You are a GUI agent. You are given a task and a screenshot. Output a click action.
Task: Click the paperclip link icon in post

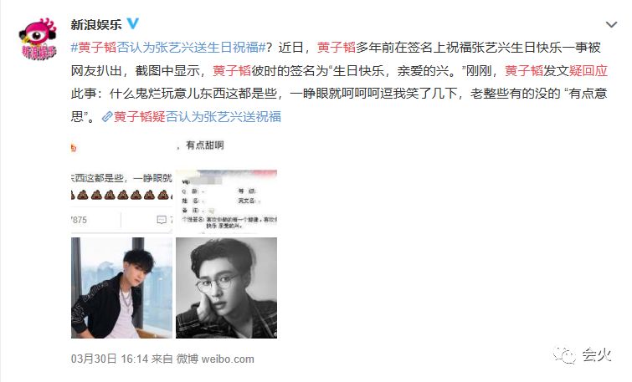107,117
